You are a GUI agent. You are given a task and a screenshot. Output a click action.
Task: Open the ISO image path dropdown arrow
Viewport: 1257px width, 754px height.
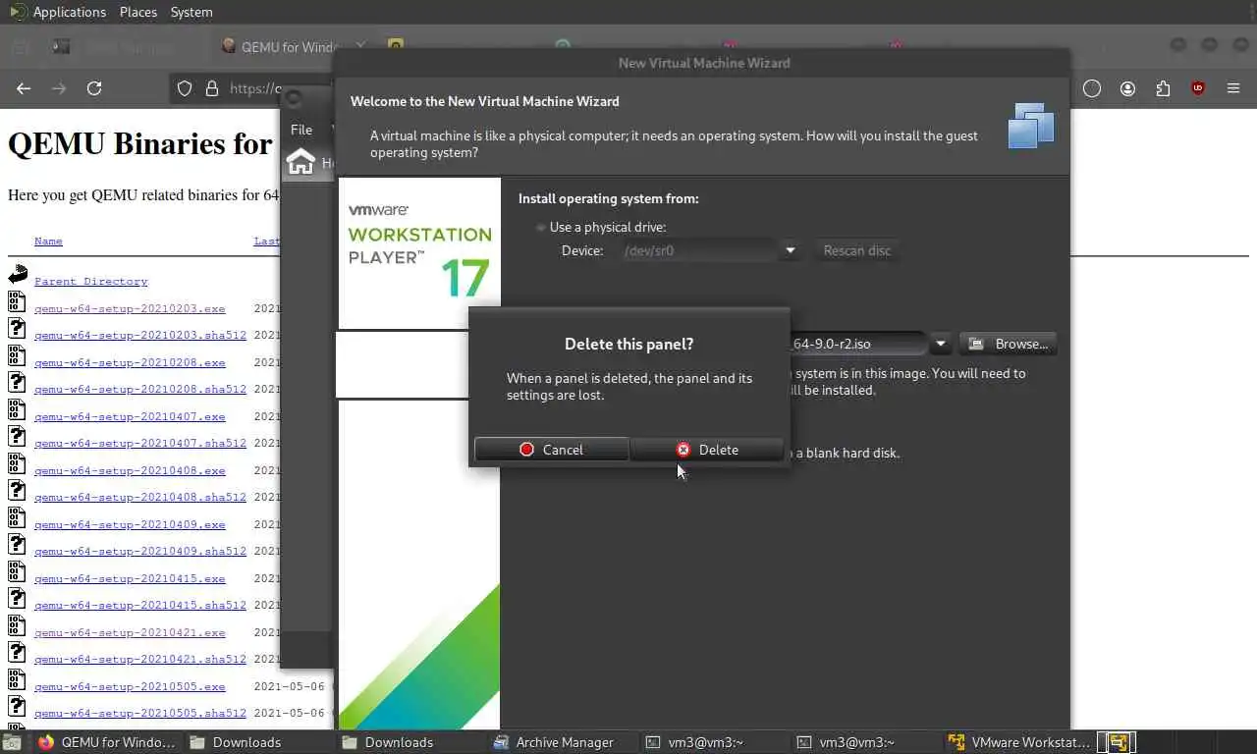tap(940, 344)
